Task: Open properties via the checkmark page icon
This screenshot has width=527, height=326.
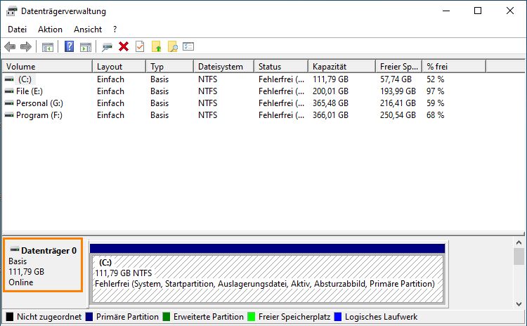Action: point(140,46)
